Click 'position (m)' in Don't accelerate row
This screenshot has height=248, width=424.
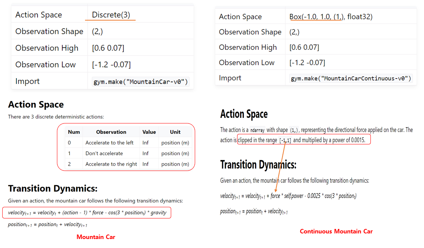(x=175, y=153)
